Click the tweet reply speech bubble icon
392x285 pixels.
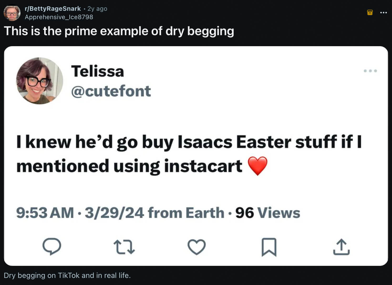(52, 246)
